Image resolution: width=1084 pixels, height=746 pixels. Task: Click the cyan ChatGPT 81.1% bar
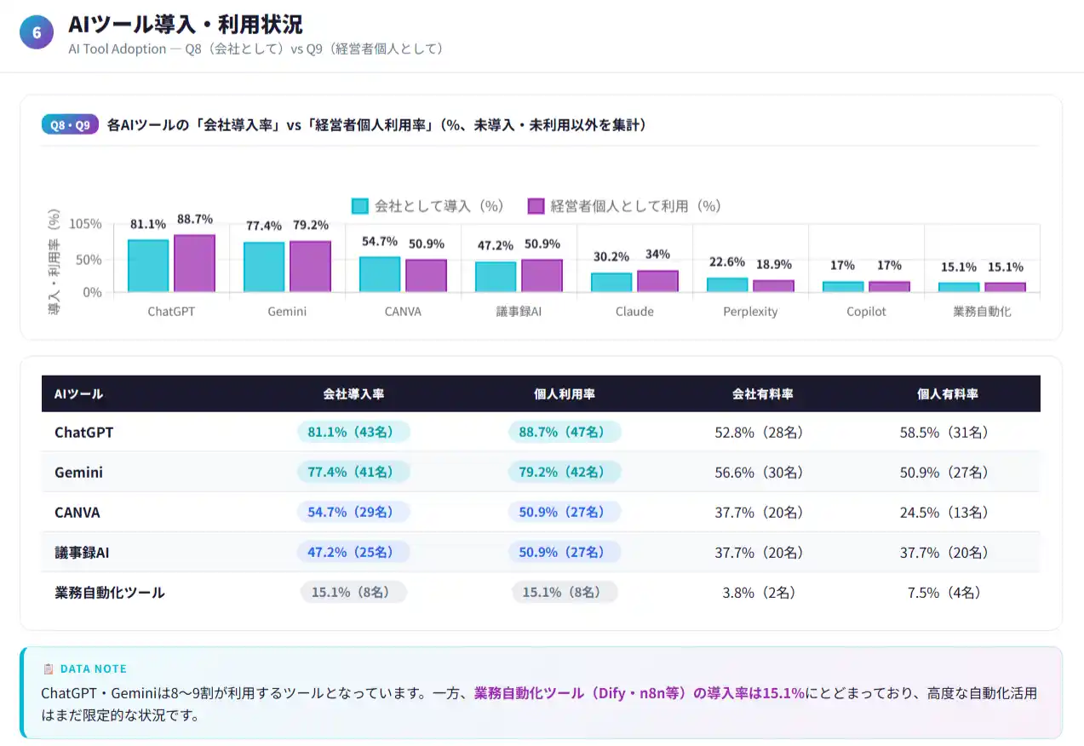click(148, 266)
